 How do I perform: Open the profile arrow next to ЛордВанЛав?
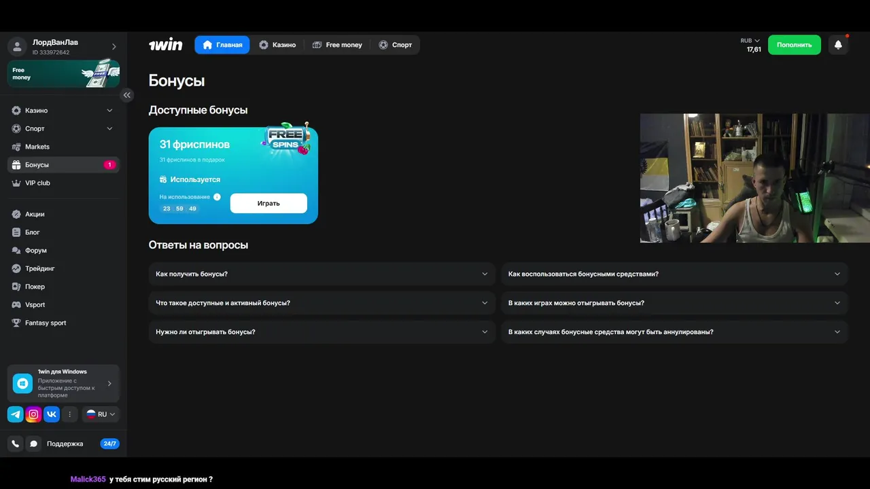pos(114,46)
